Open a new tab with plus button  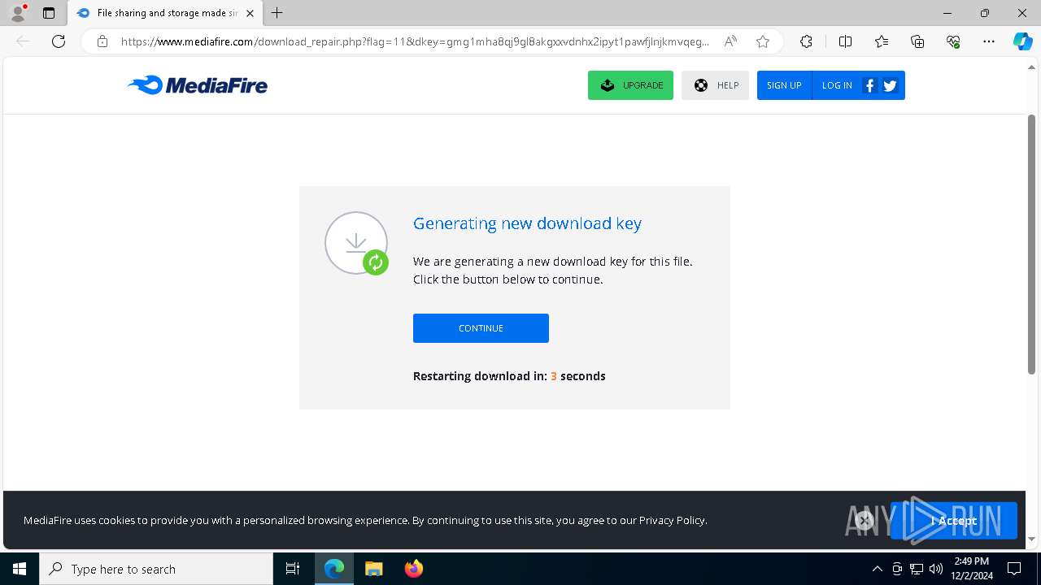click(x=277, y=13)
